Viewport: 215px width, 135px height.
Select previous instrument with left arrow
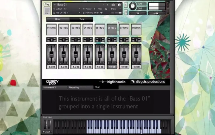click(104, 5)
